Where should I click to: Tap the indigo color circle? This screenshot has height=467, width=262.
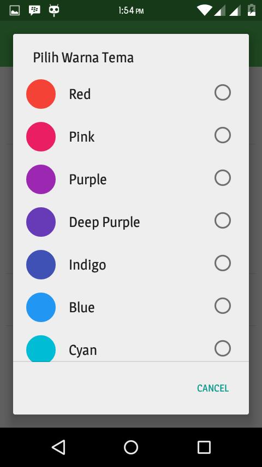[x=41, y=265]
